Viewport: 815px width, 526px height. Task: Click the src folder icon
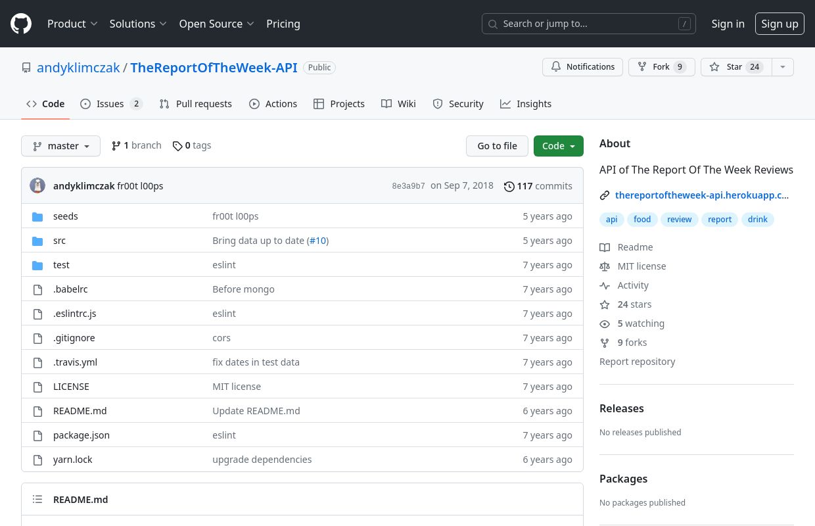coord(37,241)
